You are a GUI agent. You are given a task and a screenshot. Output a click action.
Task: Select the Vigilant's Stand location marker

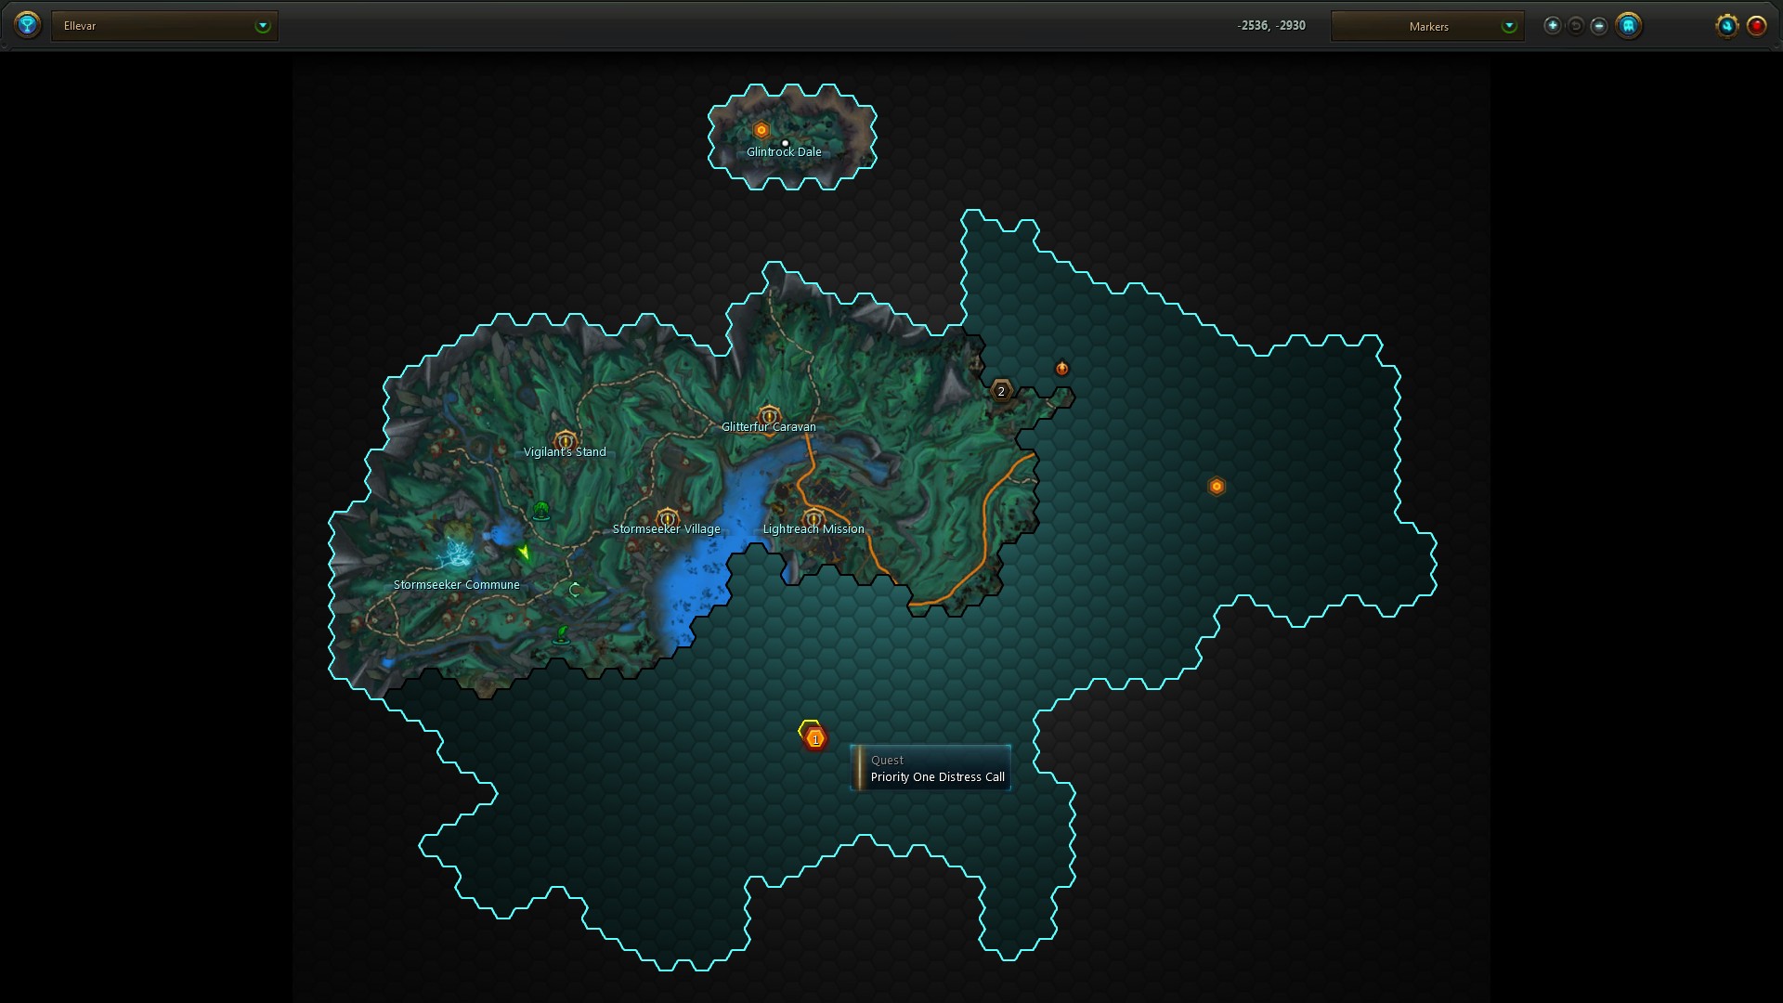[x=566, y=440]
